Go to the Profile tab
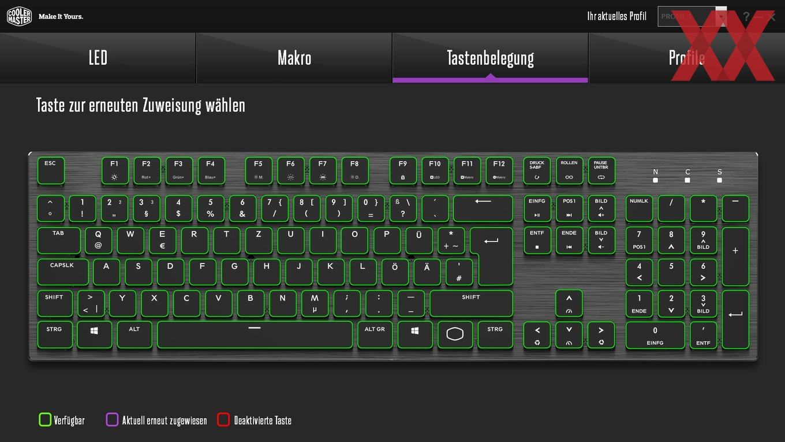Image resolution: width=785 pixels, height=442 pixels. pos(687,58)
